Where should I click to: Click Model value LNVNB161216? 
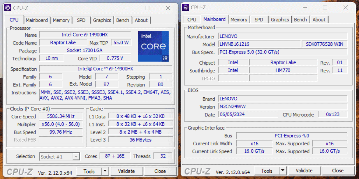pyautogui.click(x=259, y=44)
